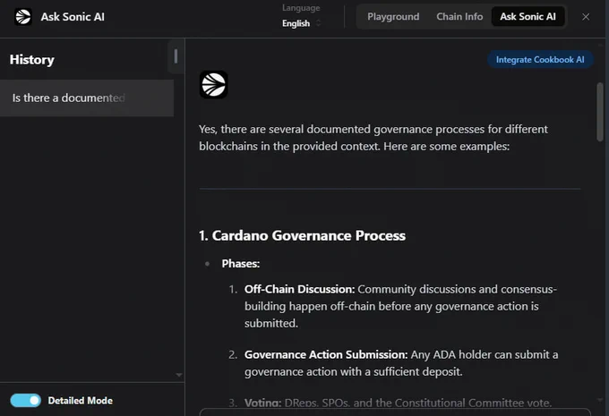Image resolution: width=609 pixels, height=416 pixels.
Task: Click the 'Governance Action Submission:' label
Action: coord(326,354)
